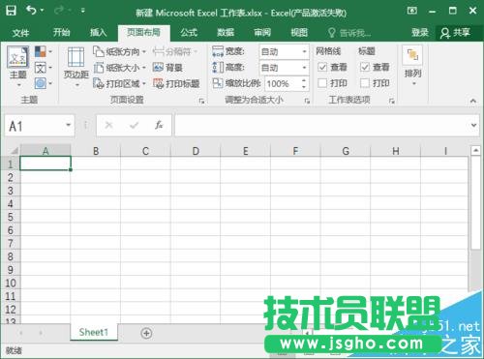Toggle 标题 查看 checkbox

point(365,67)
